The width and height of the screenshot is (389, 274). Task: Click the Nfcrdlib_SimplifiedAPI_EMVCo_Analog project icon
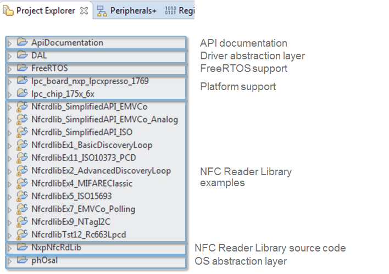(22, 119)
